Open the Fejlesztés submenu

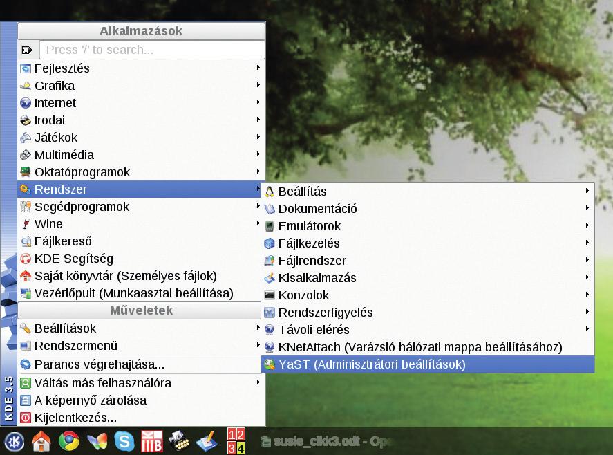(141, 68)
